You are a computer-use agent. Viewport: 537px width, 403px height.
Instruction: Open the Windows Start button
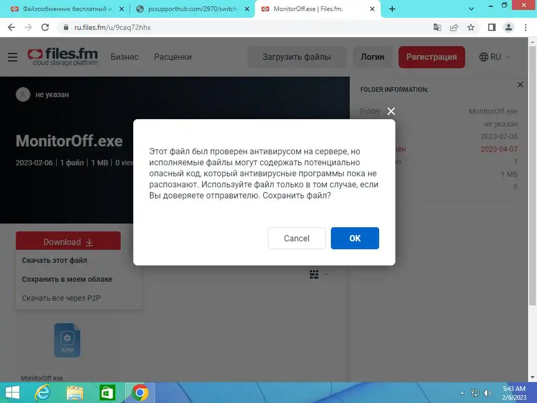click(x=13, y=393)
